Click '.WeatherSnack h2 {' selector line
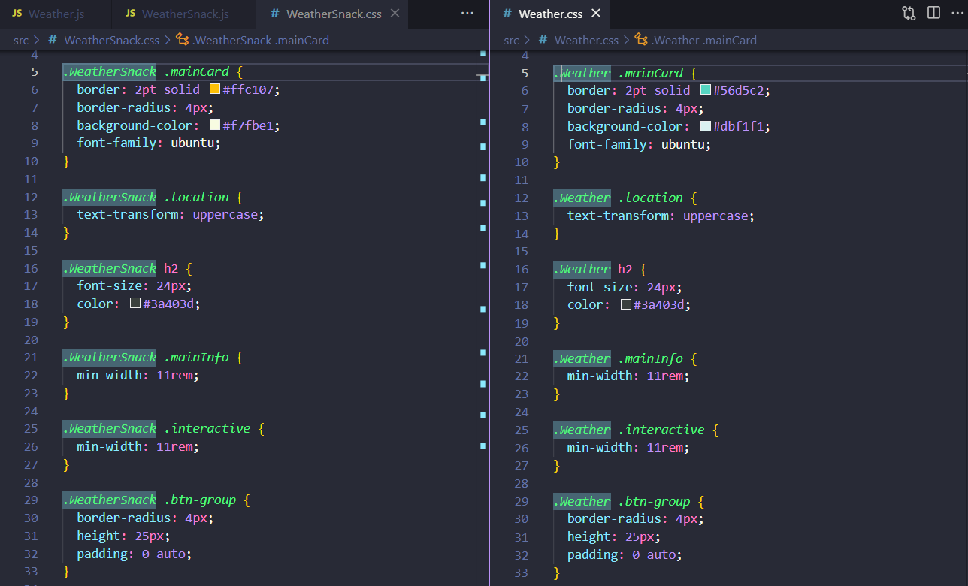The image size is (968, 586). click(128, 268)
